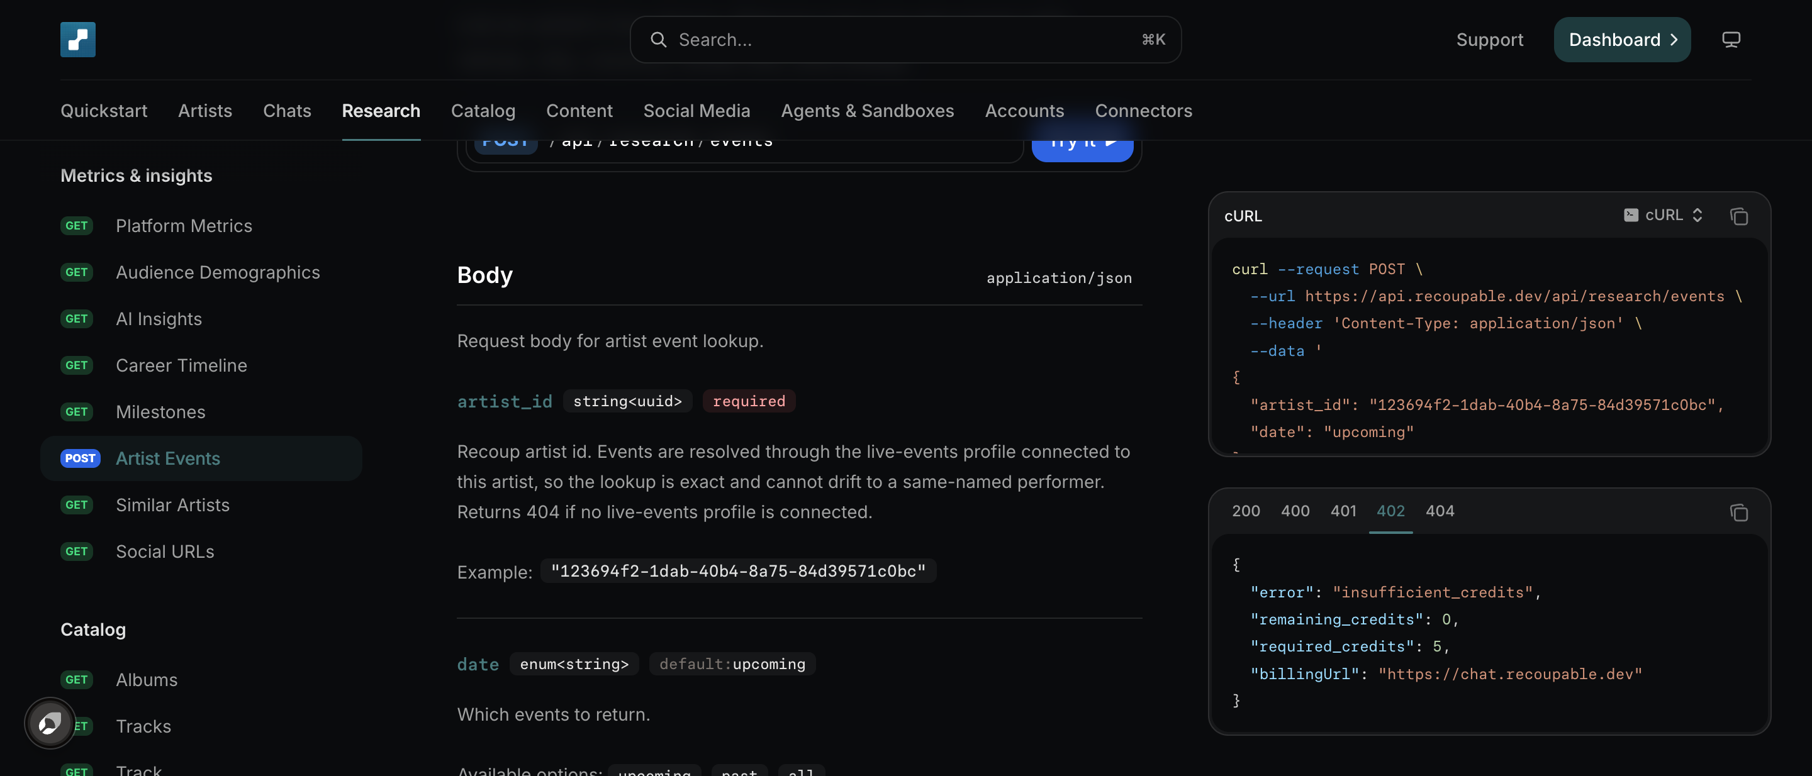Focus the Search input field
Viewport: 1812px width, 776px height.
click(905, 40)
